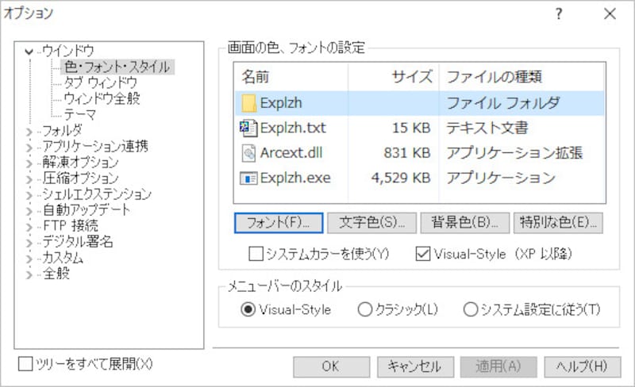Open the 文字色(S)... text color picker
635x387 pixels.
371,223
